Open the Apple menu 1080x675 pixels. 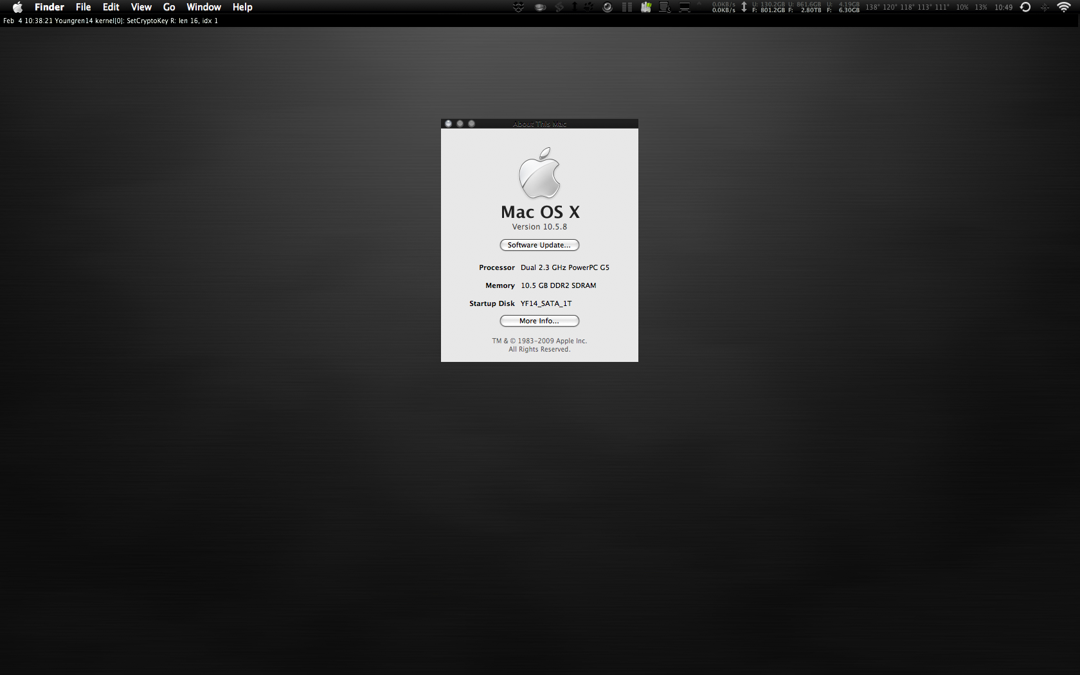(18, 7)
